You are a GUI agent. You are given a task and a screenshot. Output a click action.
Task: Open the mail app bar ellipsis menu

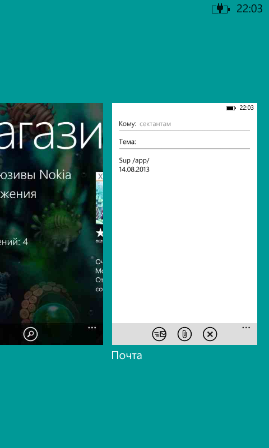tap(246, 328)
